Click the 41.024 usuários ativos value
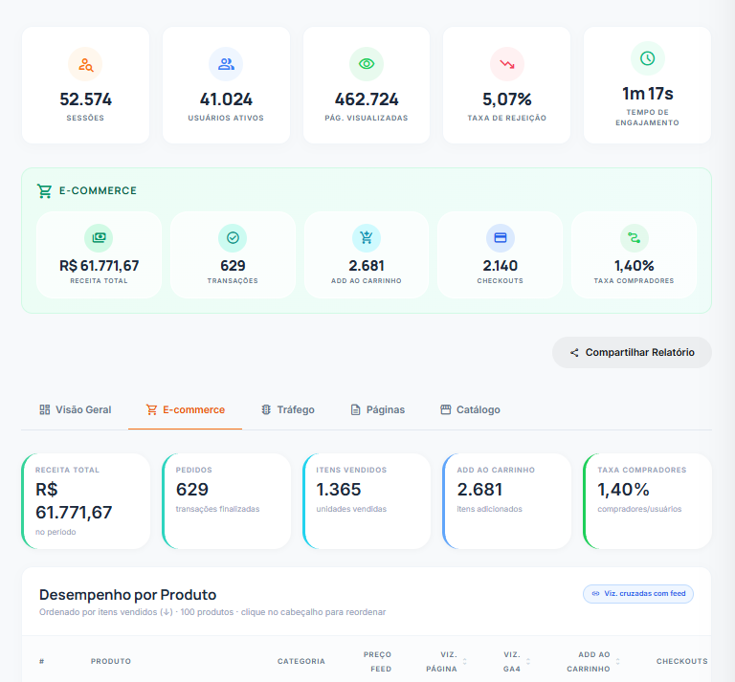The image size is (735, 682). [226, 99]
